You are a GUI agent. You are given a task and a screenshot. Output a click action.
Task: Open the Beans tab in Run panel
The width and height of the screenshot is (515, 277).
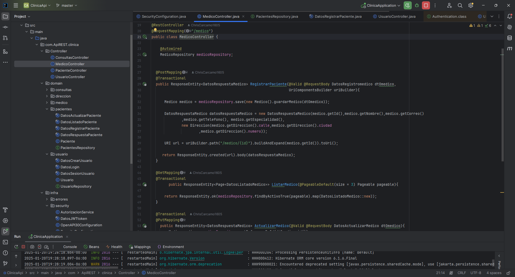click(91, 247)
